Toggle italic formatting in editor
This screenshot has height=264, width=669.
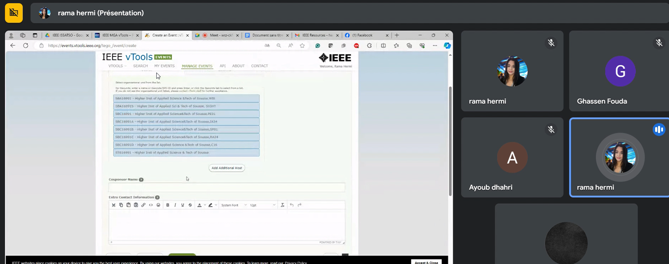[175, 205]
